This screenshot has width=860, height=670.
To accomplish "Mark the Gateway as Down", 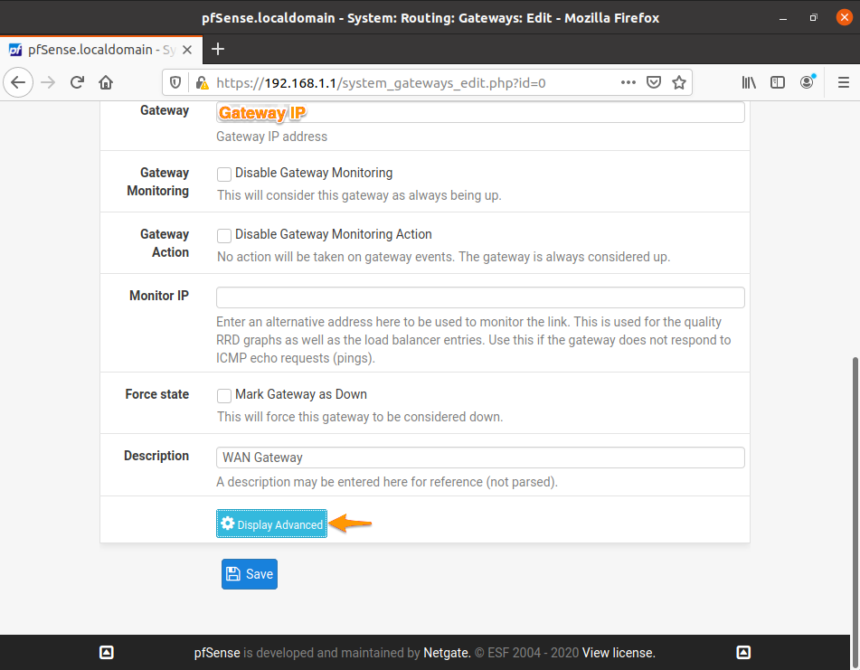I will [223, 395].
